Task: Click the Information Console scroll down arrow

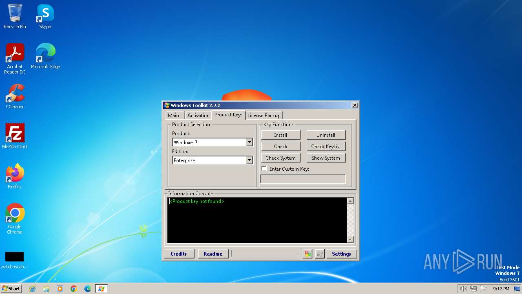Action: pyautogui.click(x=350, y=240)
